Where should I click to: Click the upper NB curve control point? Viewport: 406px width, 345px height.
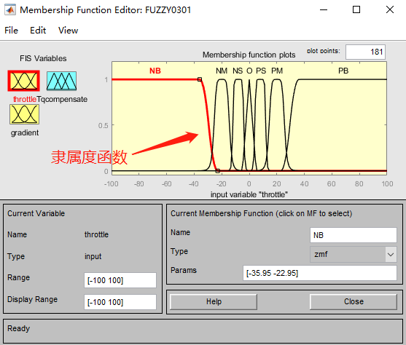pyautogui.click(x=200, y=79)
